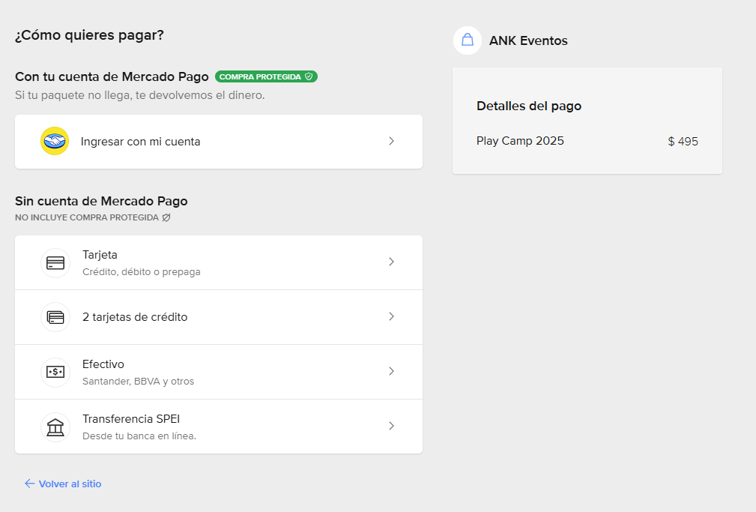Viewport: 756px width, 512px height.
Task: Click the crossed-out shield icon under Sin cuenta
Action: [x=166, y=217]
